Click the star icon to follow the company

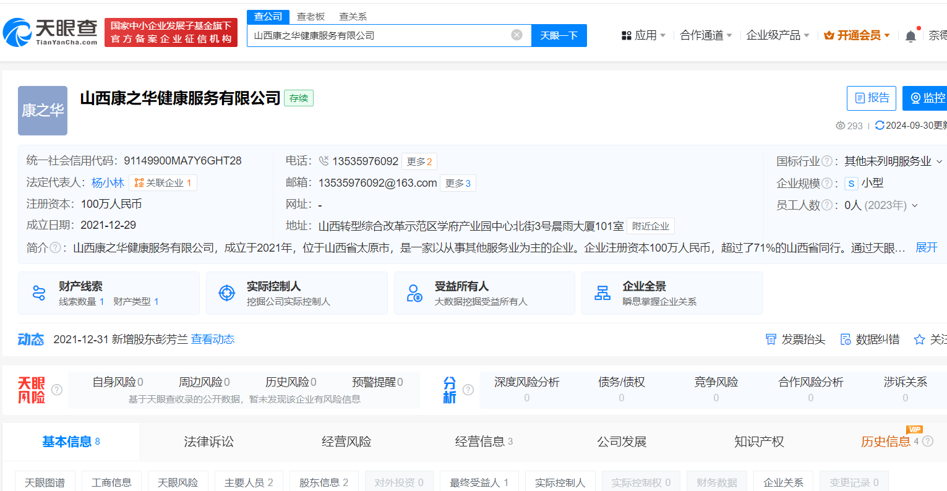coord(920,339)
